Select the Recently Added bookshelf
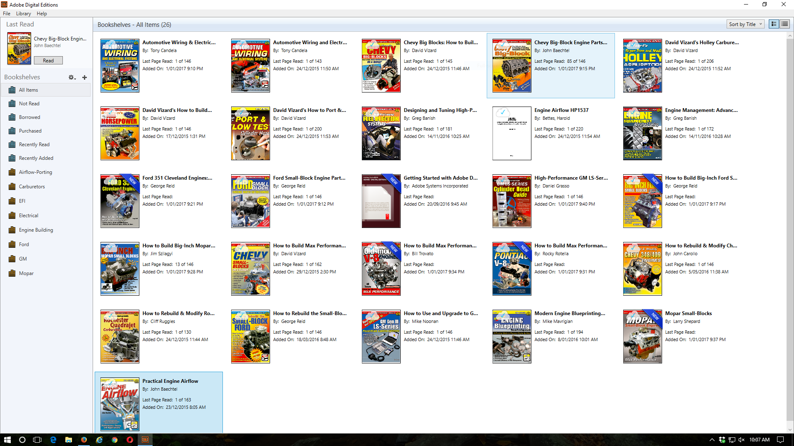This screenshot has height=446, width=794. click(x=45, y=158)
